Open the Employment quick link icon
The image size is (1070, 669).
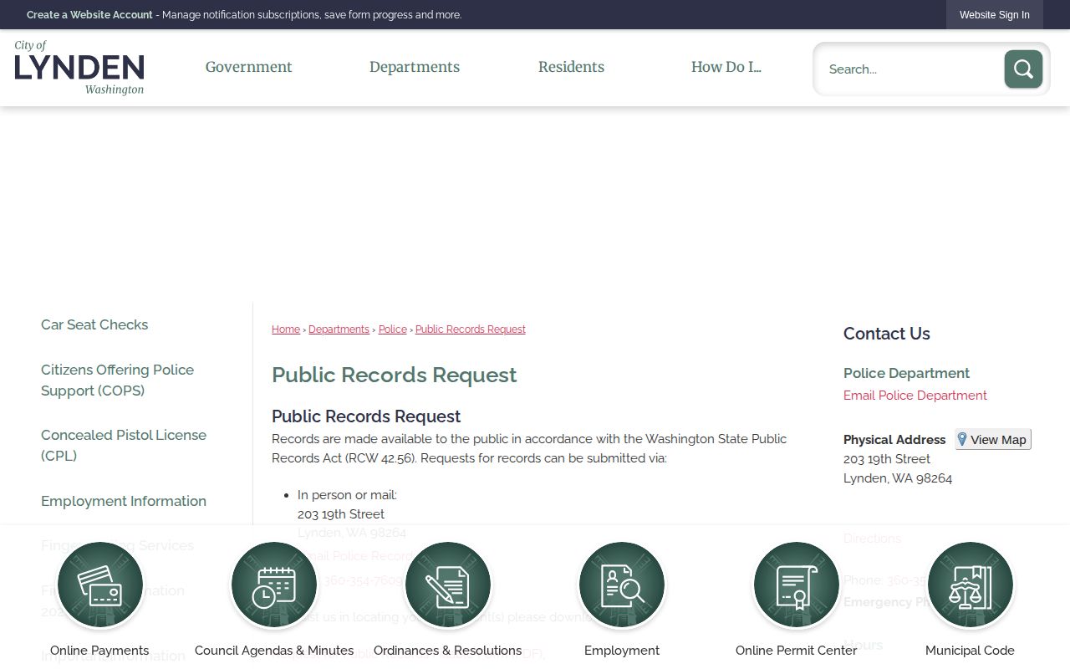pos(622,585)
